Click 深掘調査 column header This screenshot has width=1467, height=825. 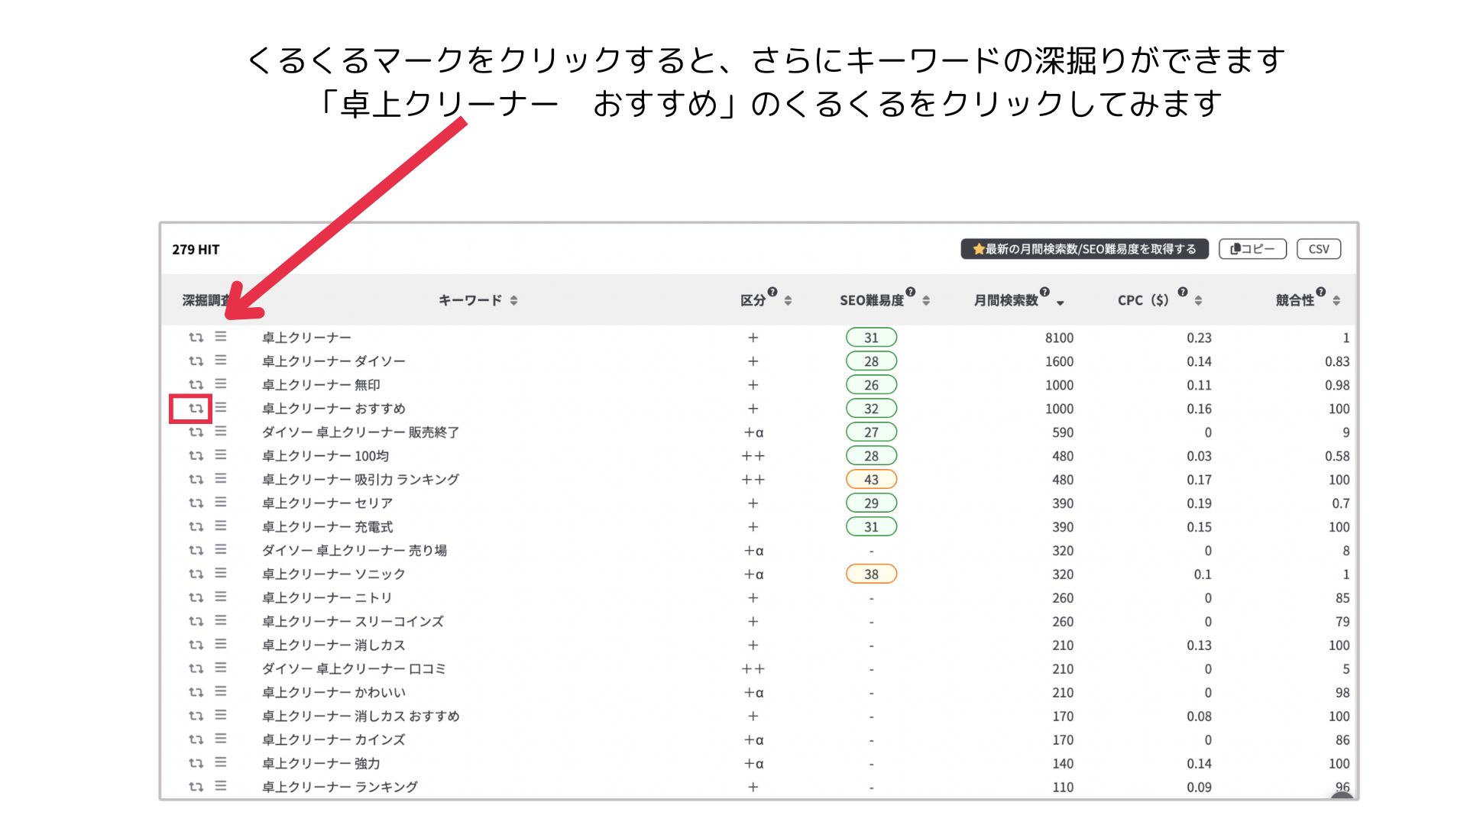[x=206, y=300]
